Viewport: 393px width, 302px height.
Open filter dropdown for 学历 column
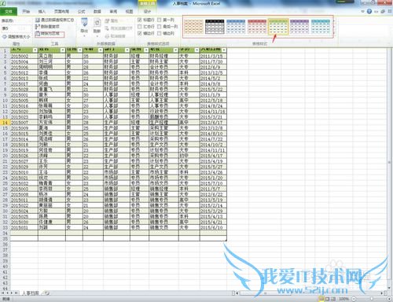coord(196,50)
